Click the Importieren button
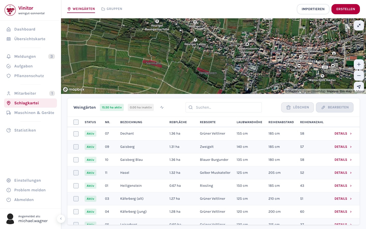This screenshot has width=366, height=229. tap(313, 9)
